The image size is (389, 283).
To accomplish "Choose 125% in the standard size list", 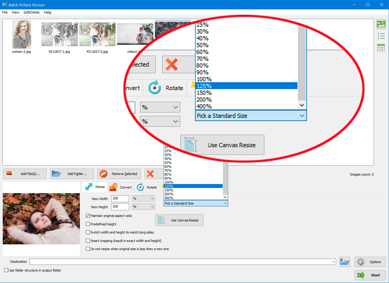I will (x=193, y=186).
